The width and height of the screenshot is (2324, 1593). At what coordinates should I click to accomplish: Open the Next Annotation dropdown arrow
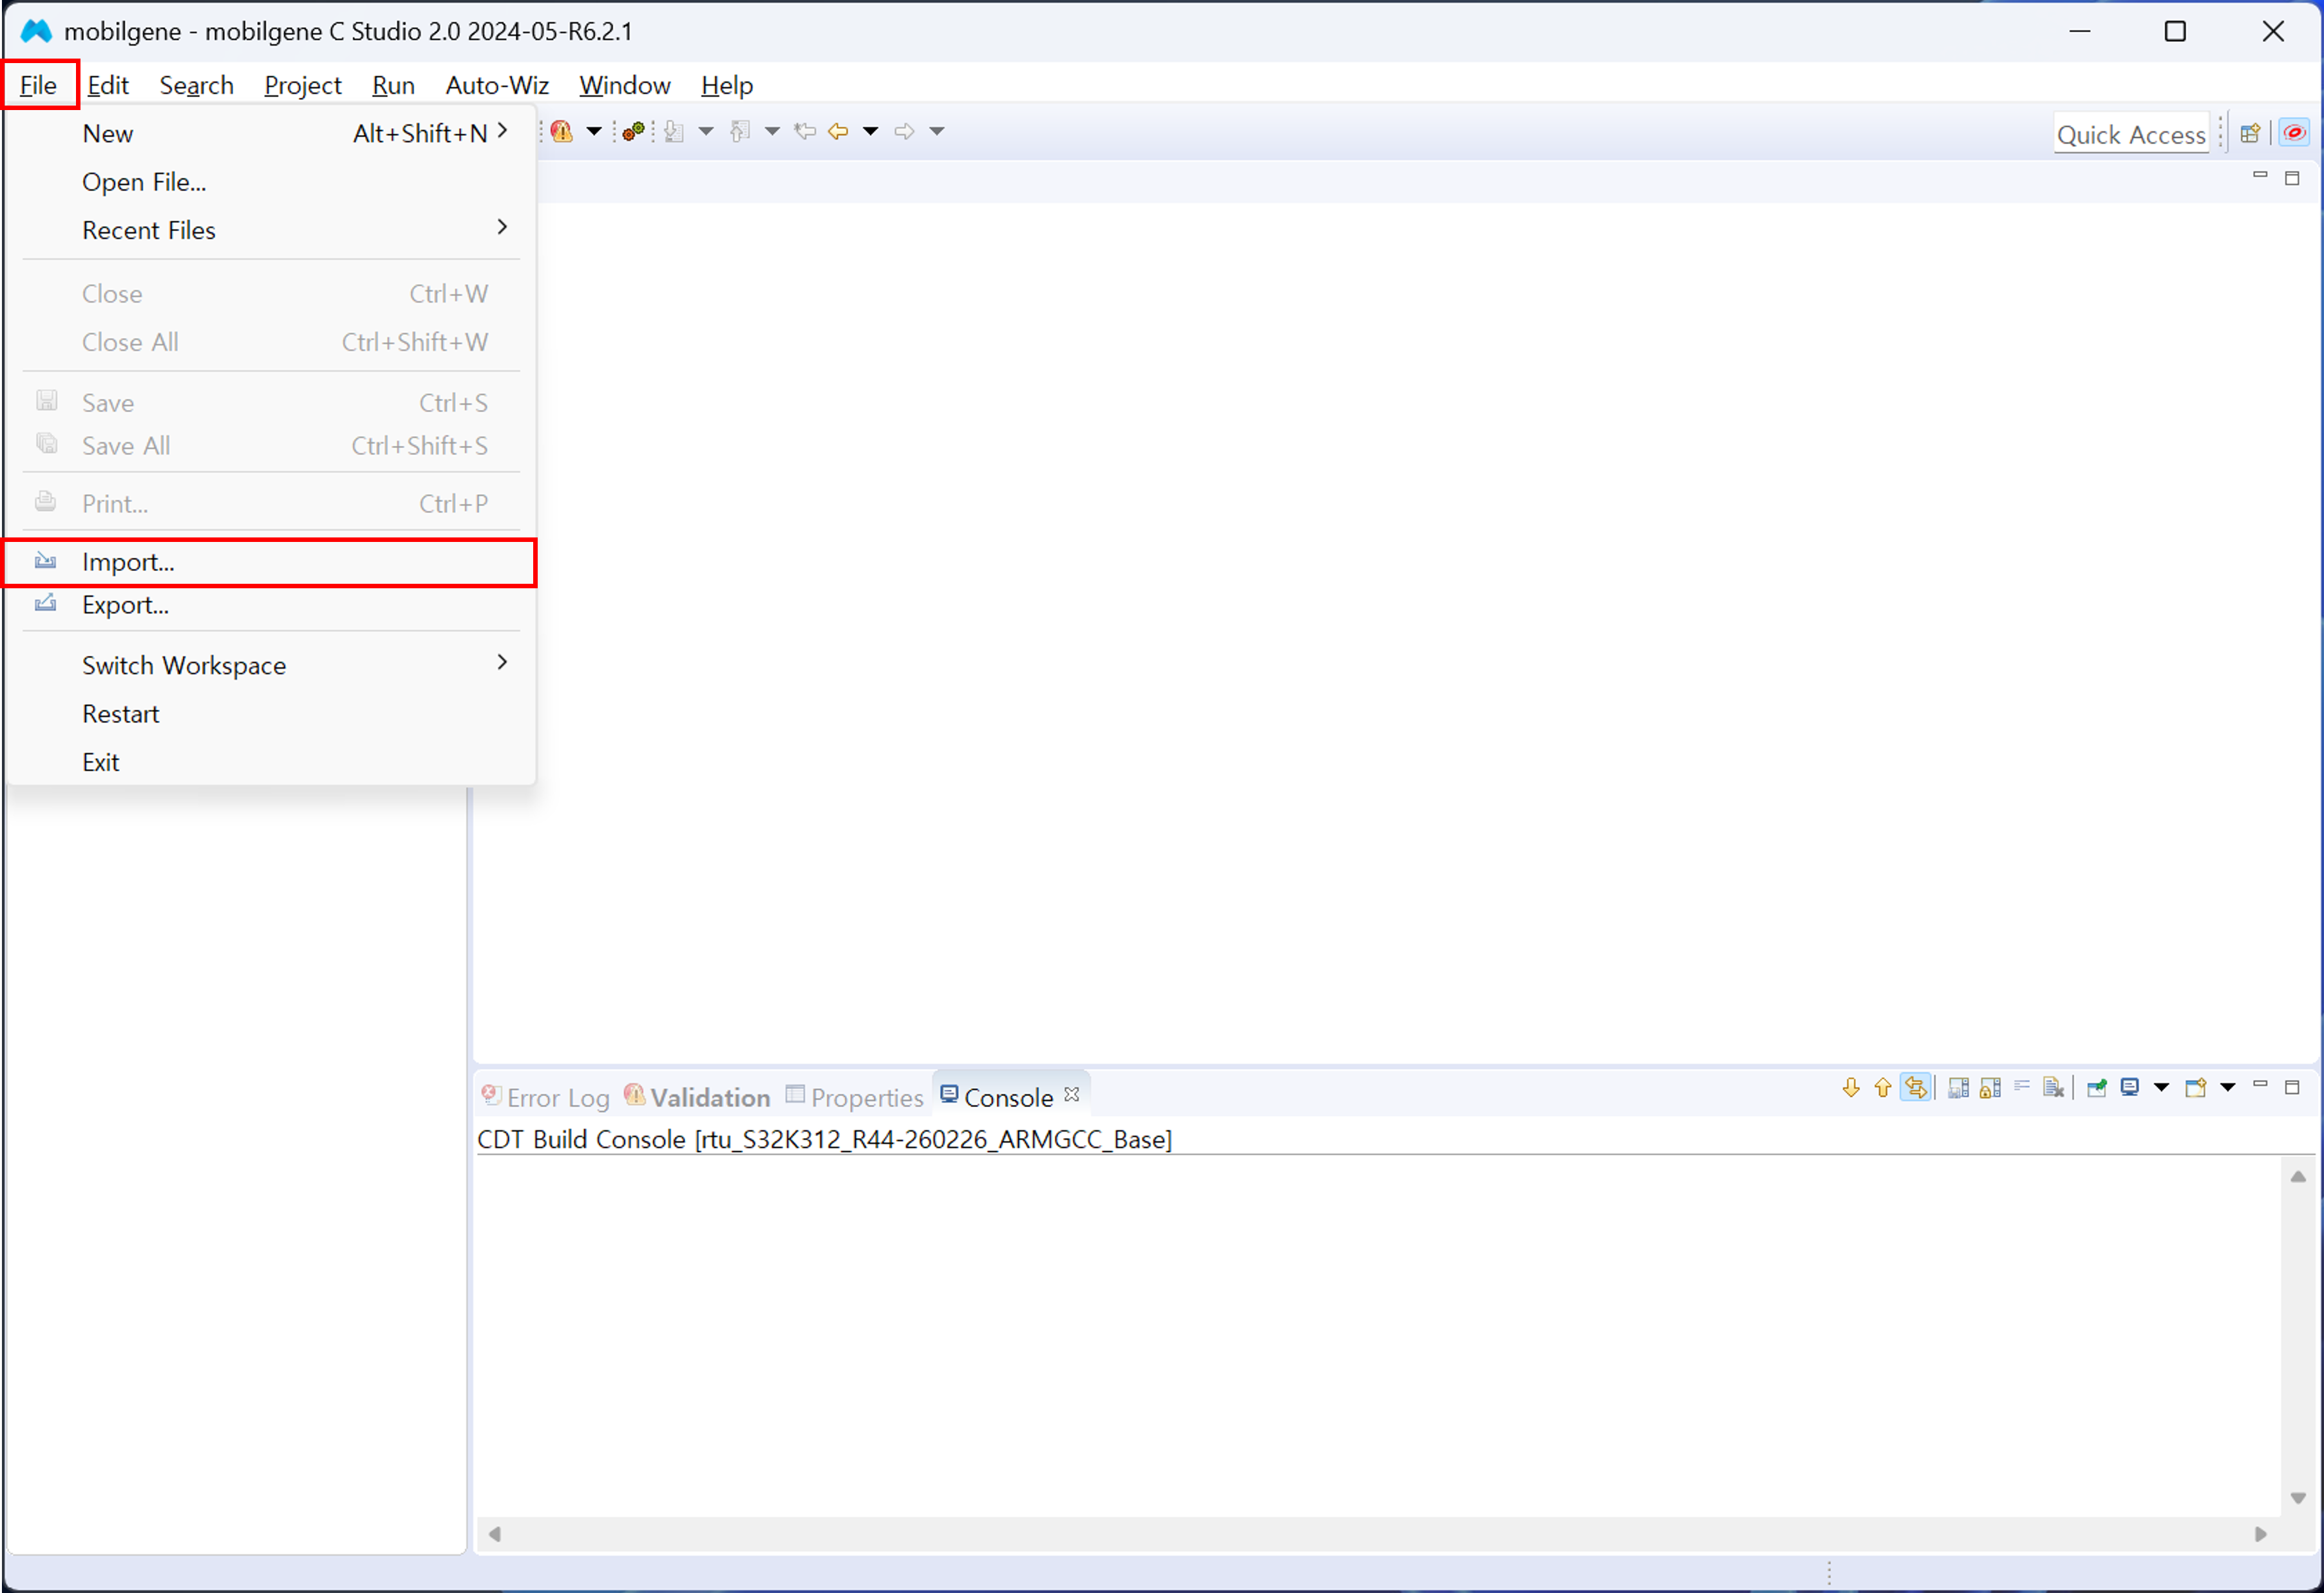pyautogui.click(x=706, y=131)
